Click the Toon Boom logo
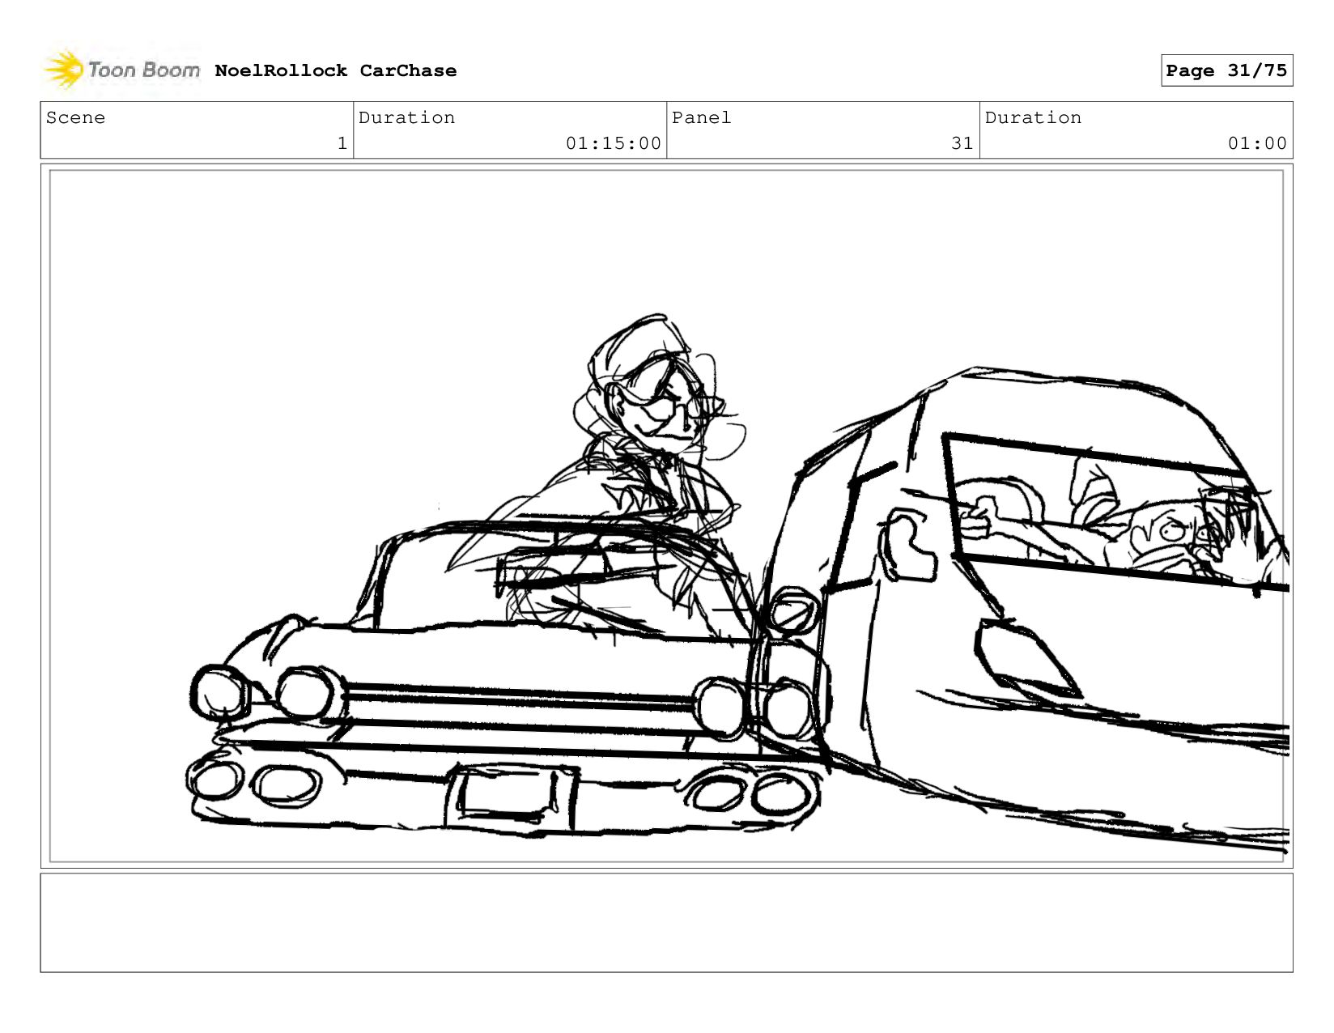The width and height of the screenshot is (1334, 1033). 121,70
